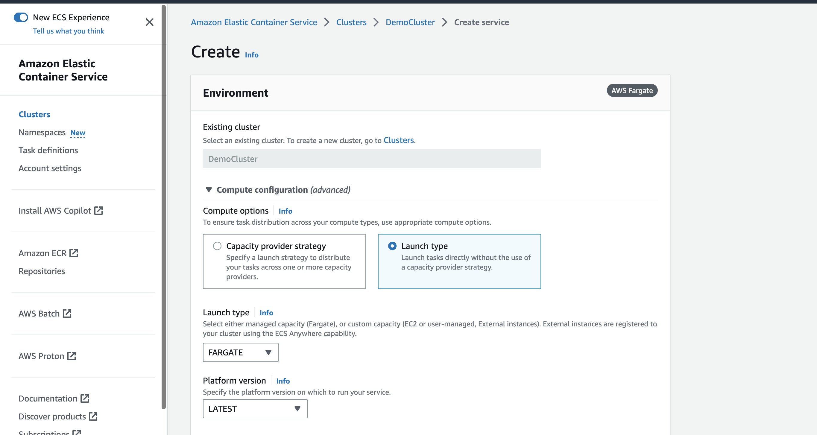
Task: Click the DemoCluster breadcrumb link
Action: (410, 22)
